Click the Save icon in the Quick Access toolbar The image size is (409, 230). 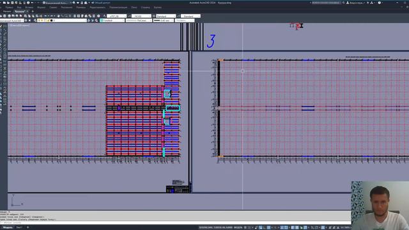[12, 3]
